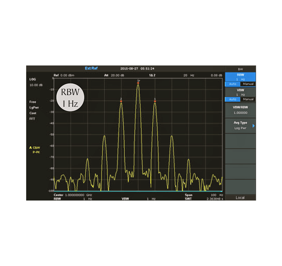Click the 1Δ2 delta marker label
The image size is (282, 266).
pyautogui.click(x=152, y=75)
